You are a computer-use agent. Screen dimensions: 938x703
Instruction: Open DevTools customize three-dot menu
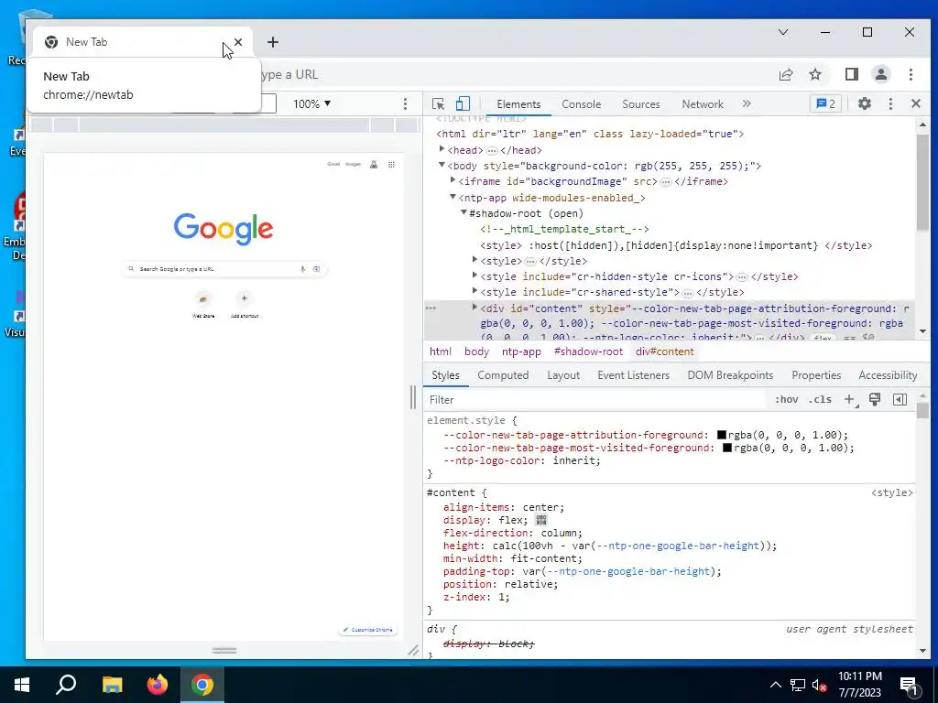pyautogui.click(x=890, y=103)
